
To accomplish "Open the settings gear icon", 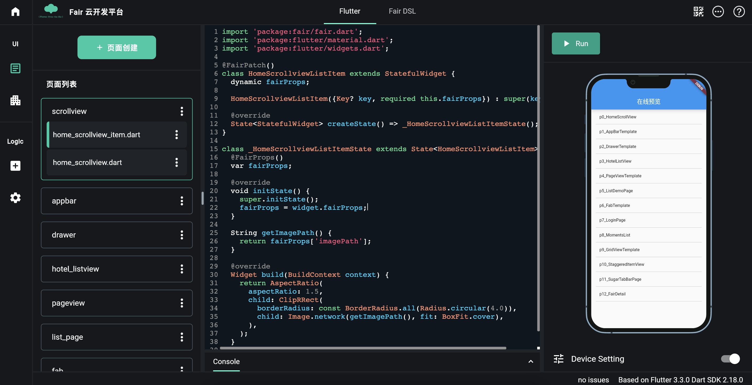I will 15,198.
